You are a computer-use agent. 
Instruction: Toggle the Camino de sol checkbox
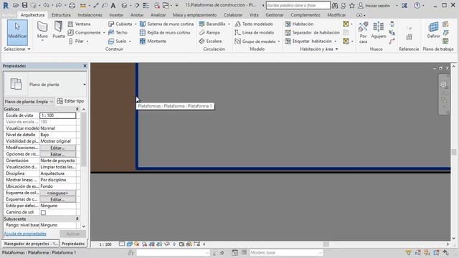[x=43, y=212]
